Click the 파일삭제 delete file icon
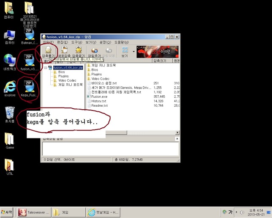The width and height of the screenshot is (272, 218). click(109, 52)
